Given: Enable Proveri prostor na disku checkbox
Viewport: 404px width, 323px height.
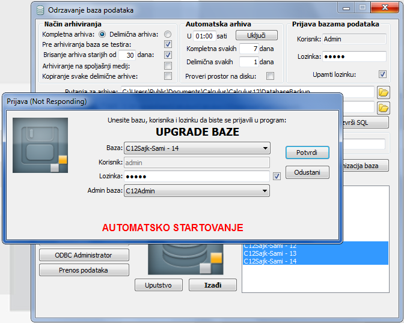Looking at the screenshot, I should pos(270,76).
